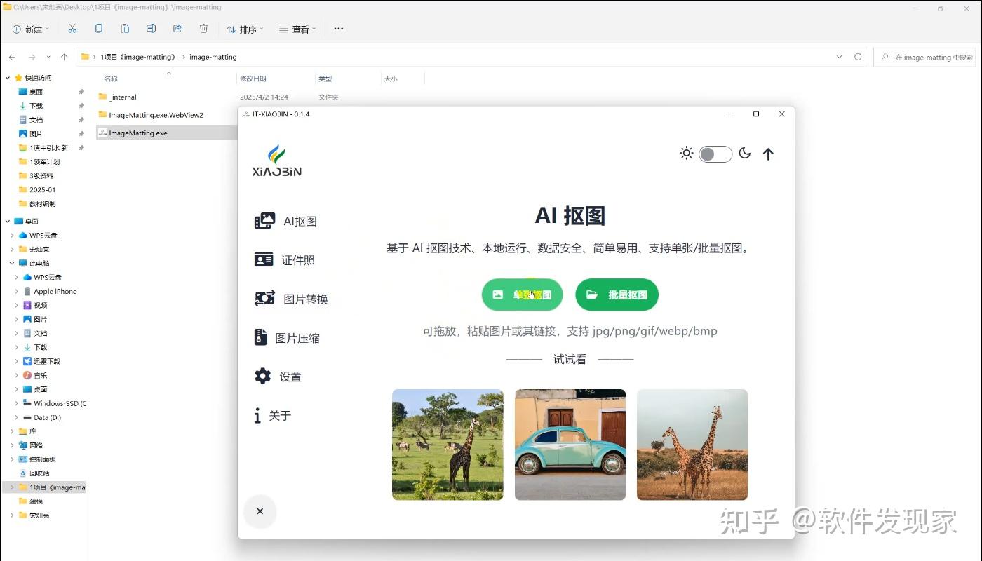The height and width of the screenshot is (561, 982).
Task: Click the Explorer breadcrumb image-matting
Action: click(213, 57)
